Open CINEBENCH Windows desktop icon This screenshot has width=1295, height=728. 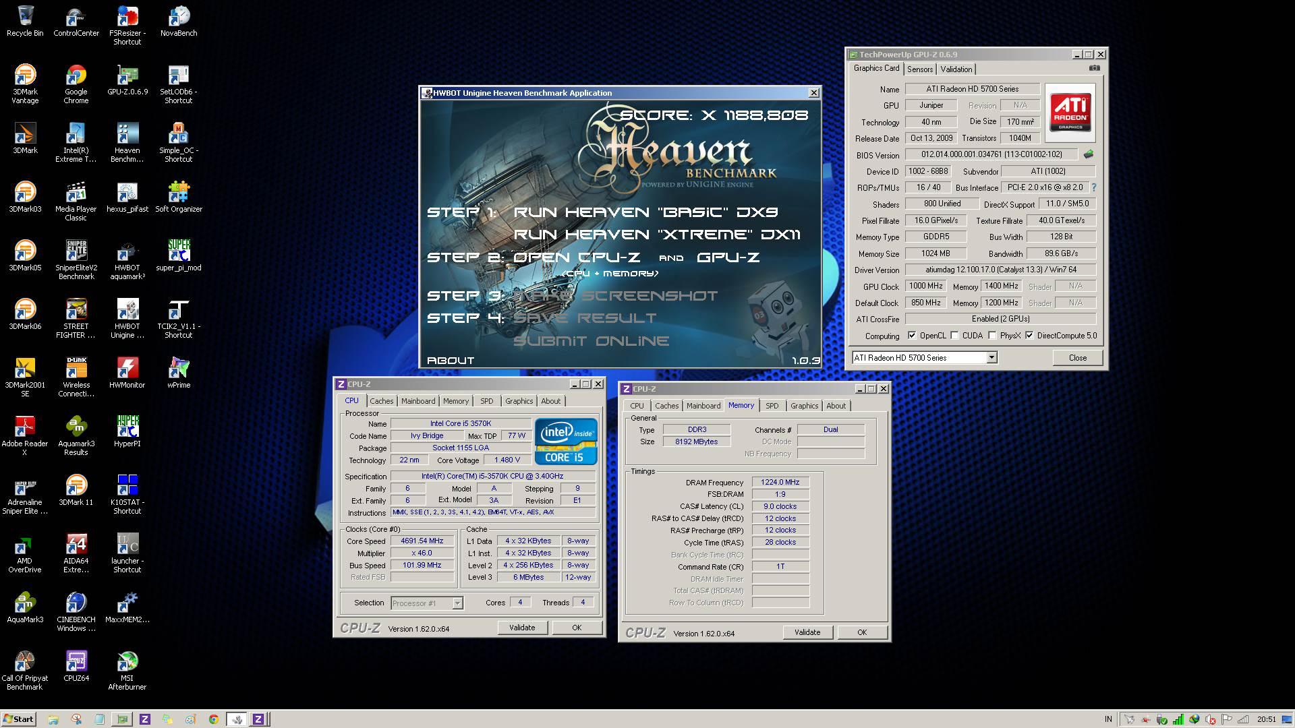[76, 612]
